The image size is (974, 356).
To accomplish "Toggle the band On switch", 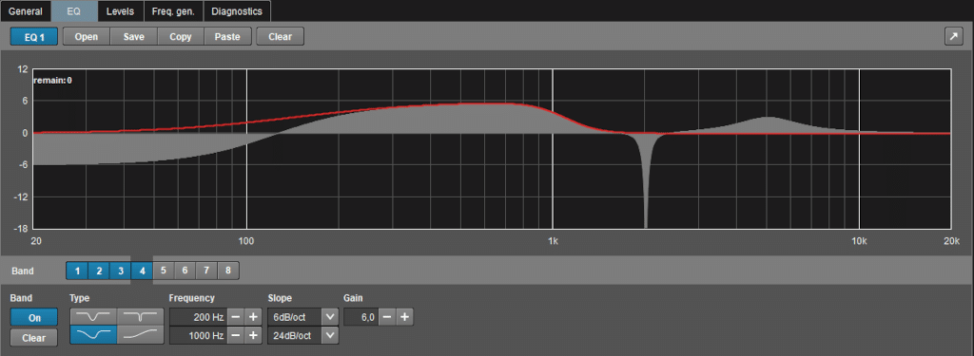I will tap(34, 317).
